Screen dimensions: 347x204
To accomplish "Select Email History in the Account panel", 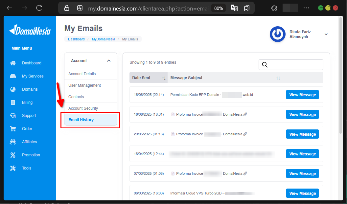I will point(90,120).
